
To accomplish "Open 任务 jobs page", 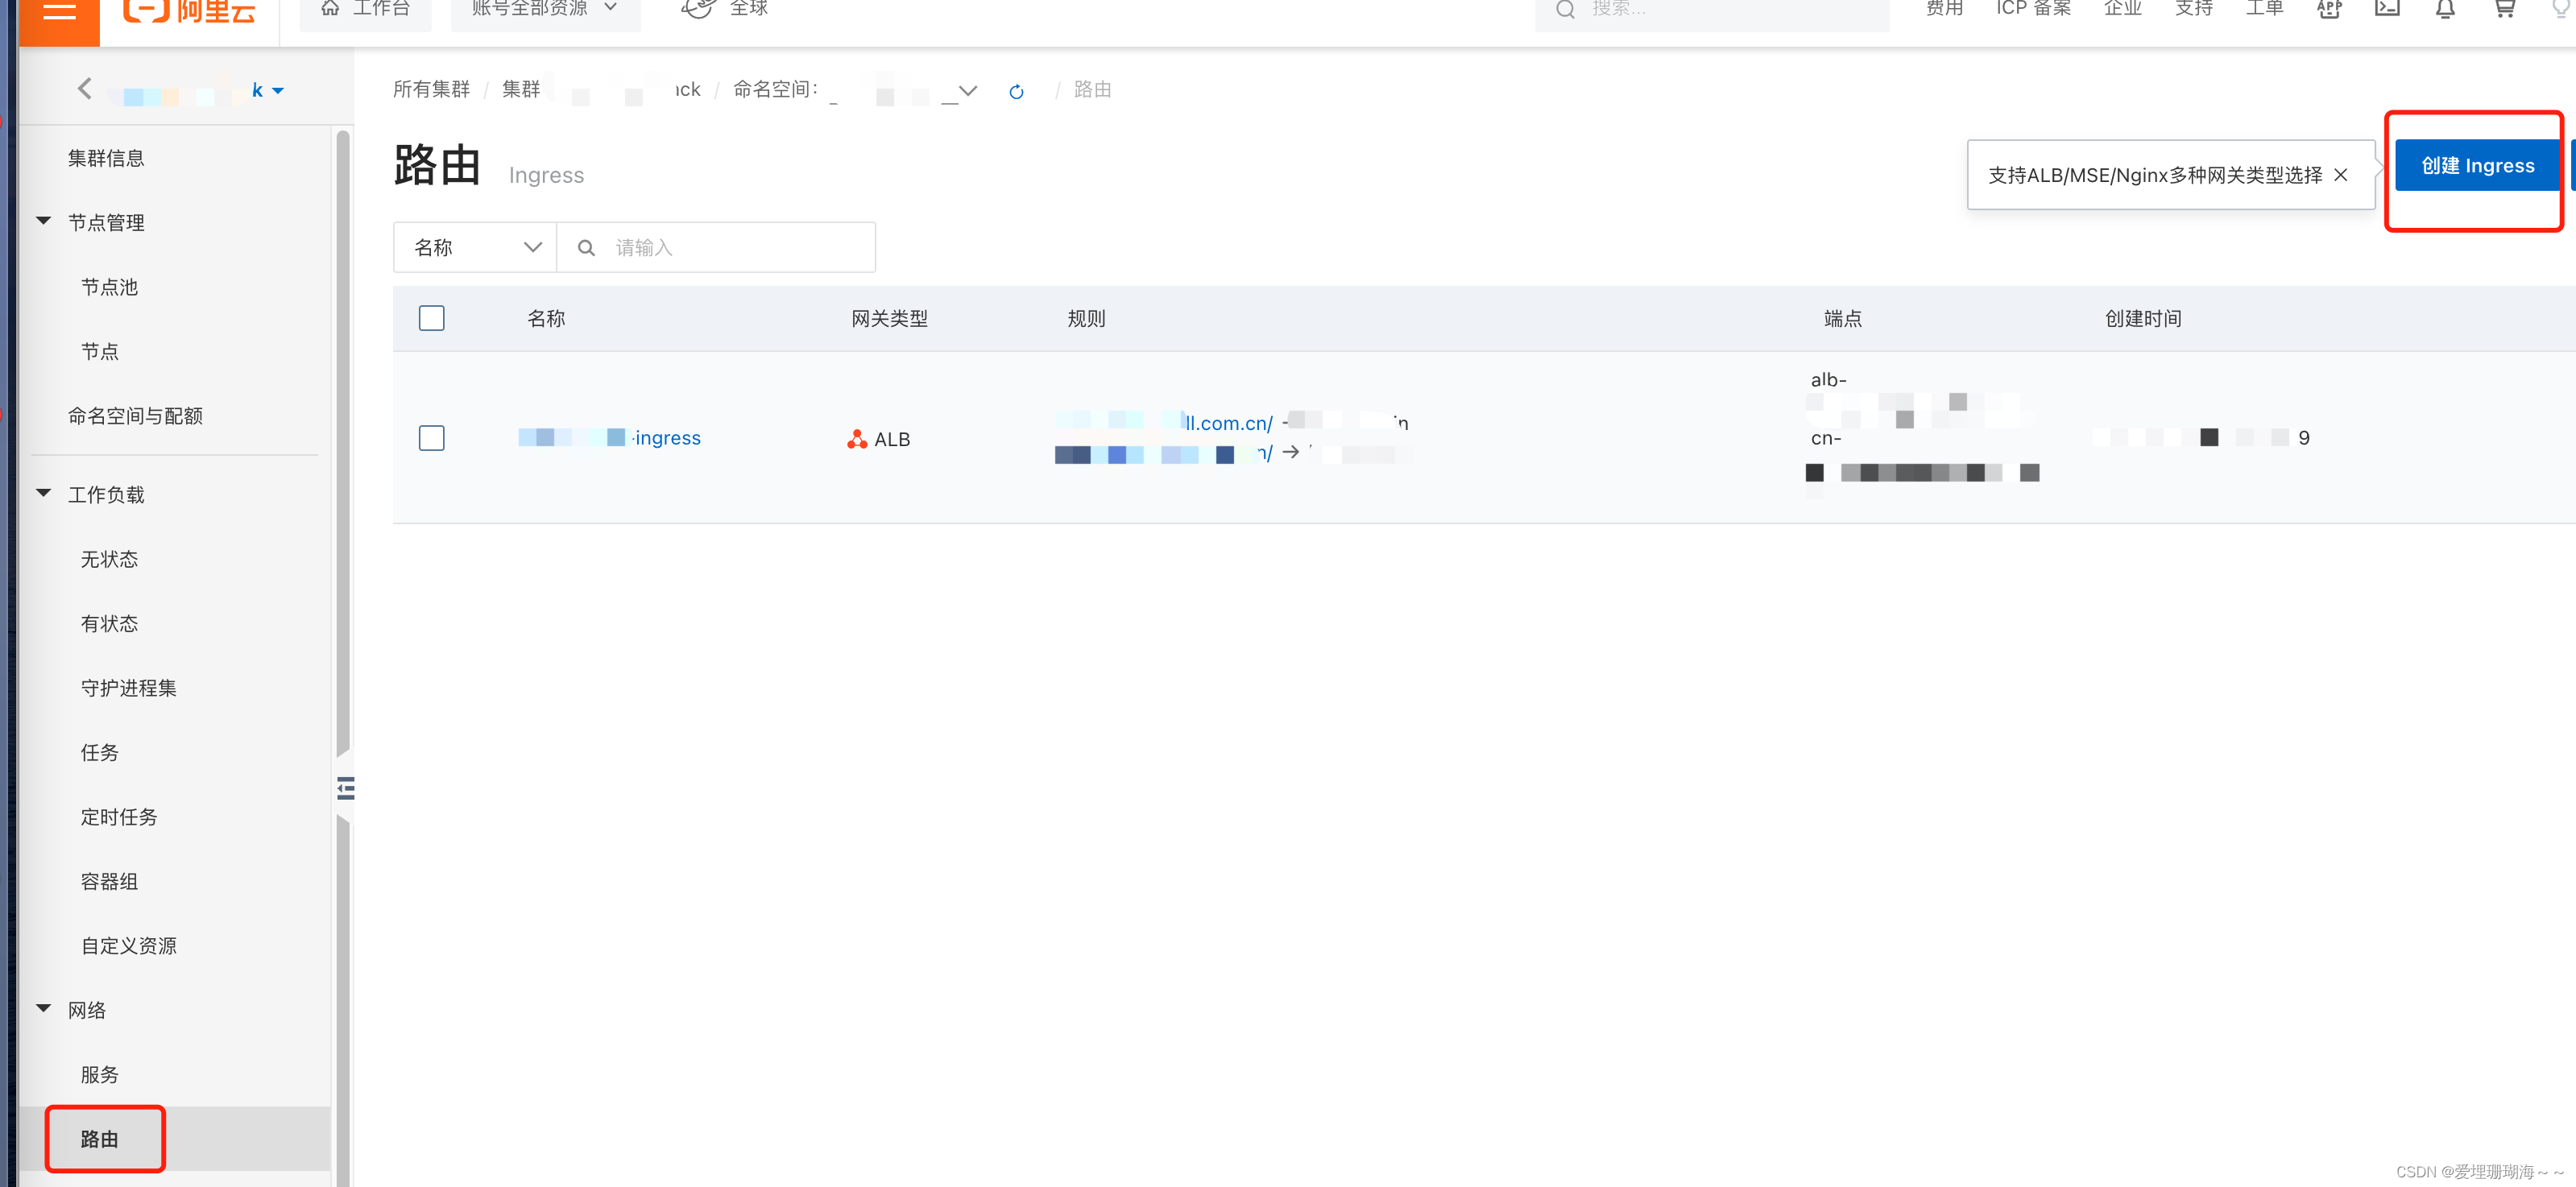I will [x=99, y=753].
